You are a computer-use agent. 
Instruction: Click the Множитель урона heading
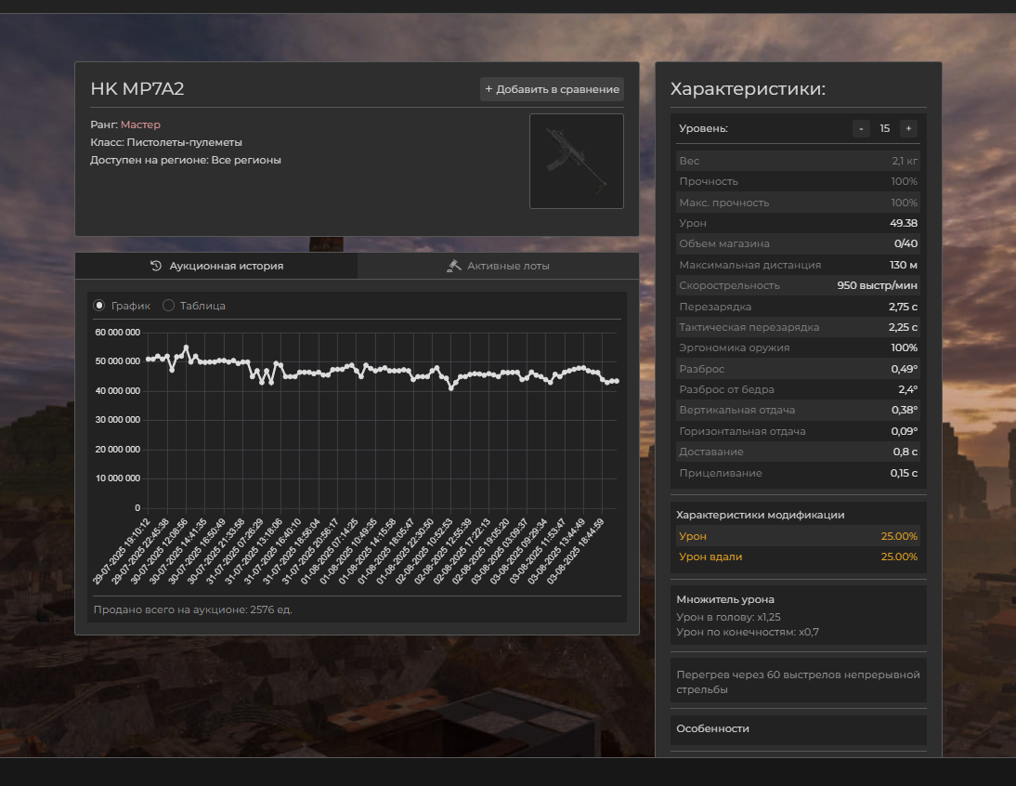click(x=725, y=599)
